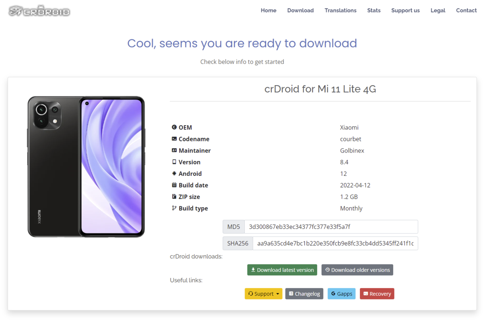Image resolution: width=483 pixels, height=326 pixels.
Task: Open the Download menu item
Action: pos(300,10)
